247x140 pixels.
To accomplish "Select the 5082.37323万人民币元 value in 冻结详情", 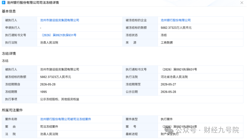I will pos(55,77).
